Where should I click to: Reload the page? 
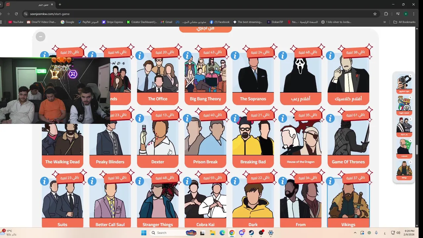(16, 14)
